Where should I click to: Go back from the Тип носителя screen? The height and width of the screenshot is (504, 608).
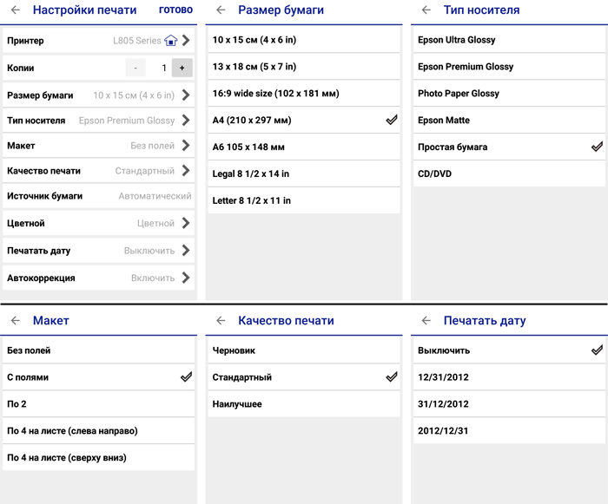tap(426, 10)
